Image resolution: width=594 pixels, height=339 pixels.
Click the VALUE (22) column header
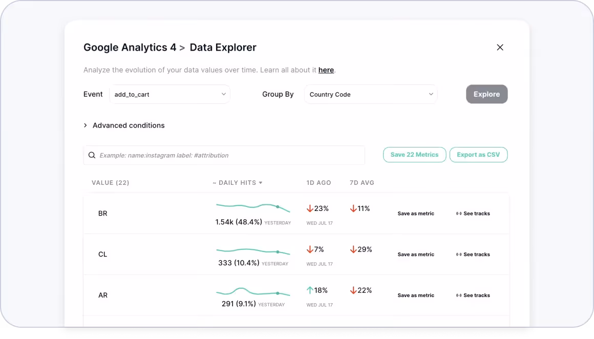point(110,183)
